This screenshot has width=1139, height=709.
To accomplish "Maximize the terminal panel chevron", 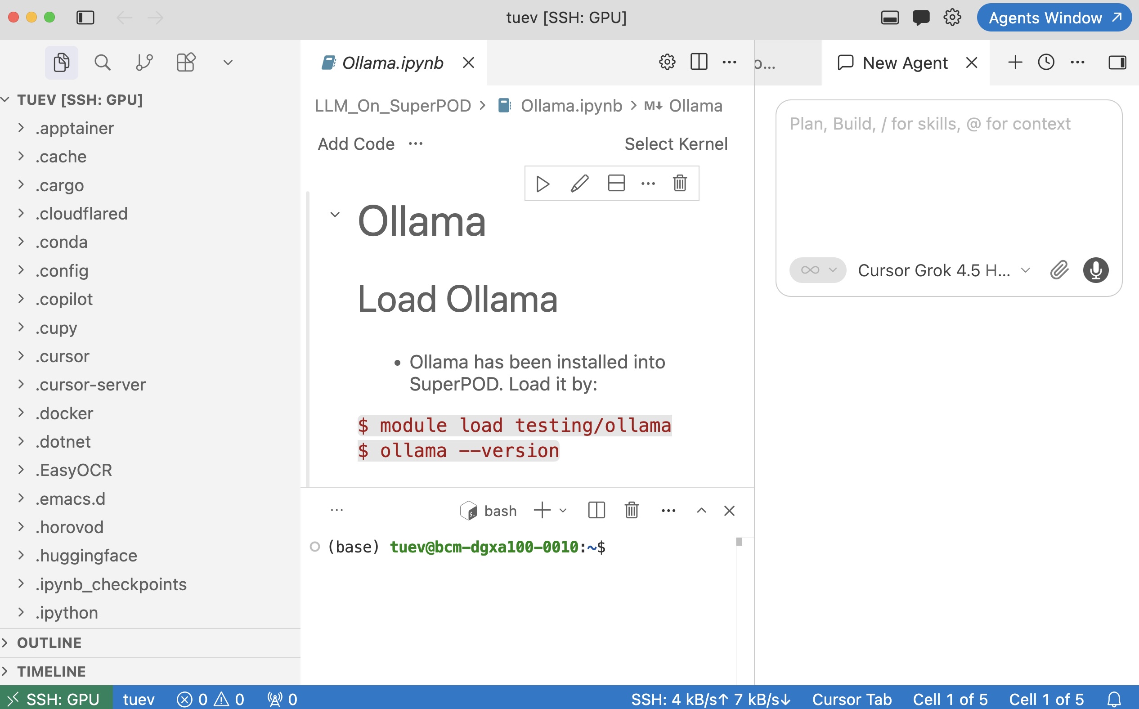I will 701,511.
